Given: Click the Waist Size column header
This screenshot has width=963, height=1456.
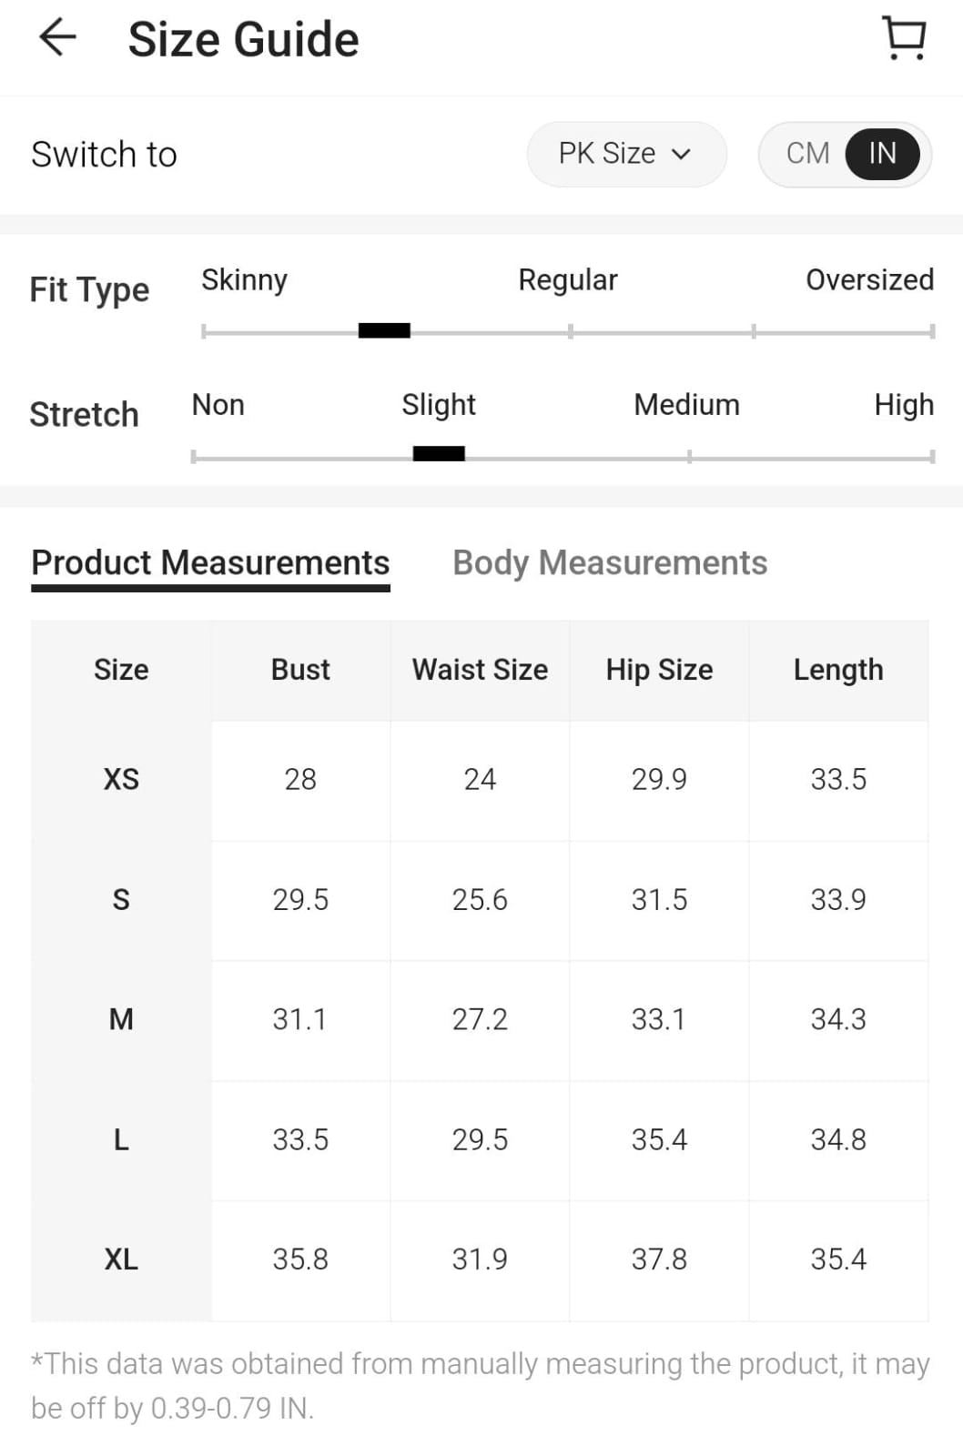Looking at the screenshot, I should pos(480,670).
